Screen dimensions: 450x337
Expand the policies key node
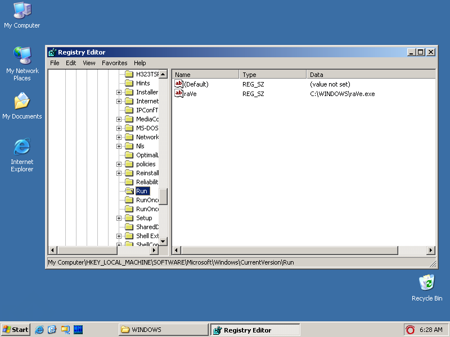tap(119, 164)
